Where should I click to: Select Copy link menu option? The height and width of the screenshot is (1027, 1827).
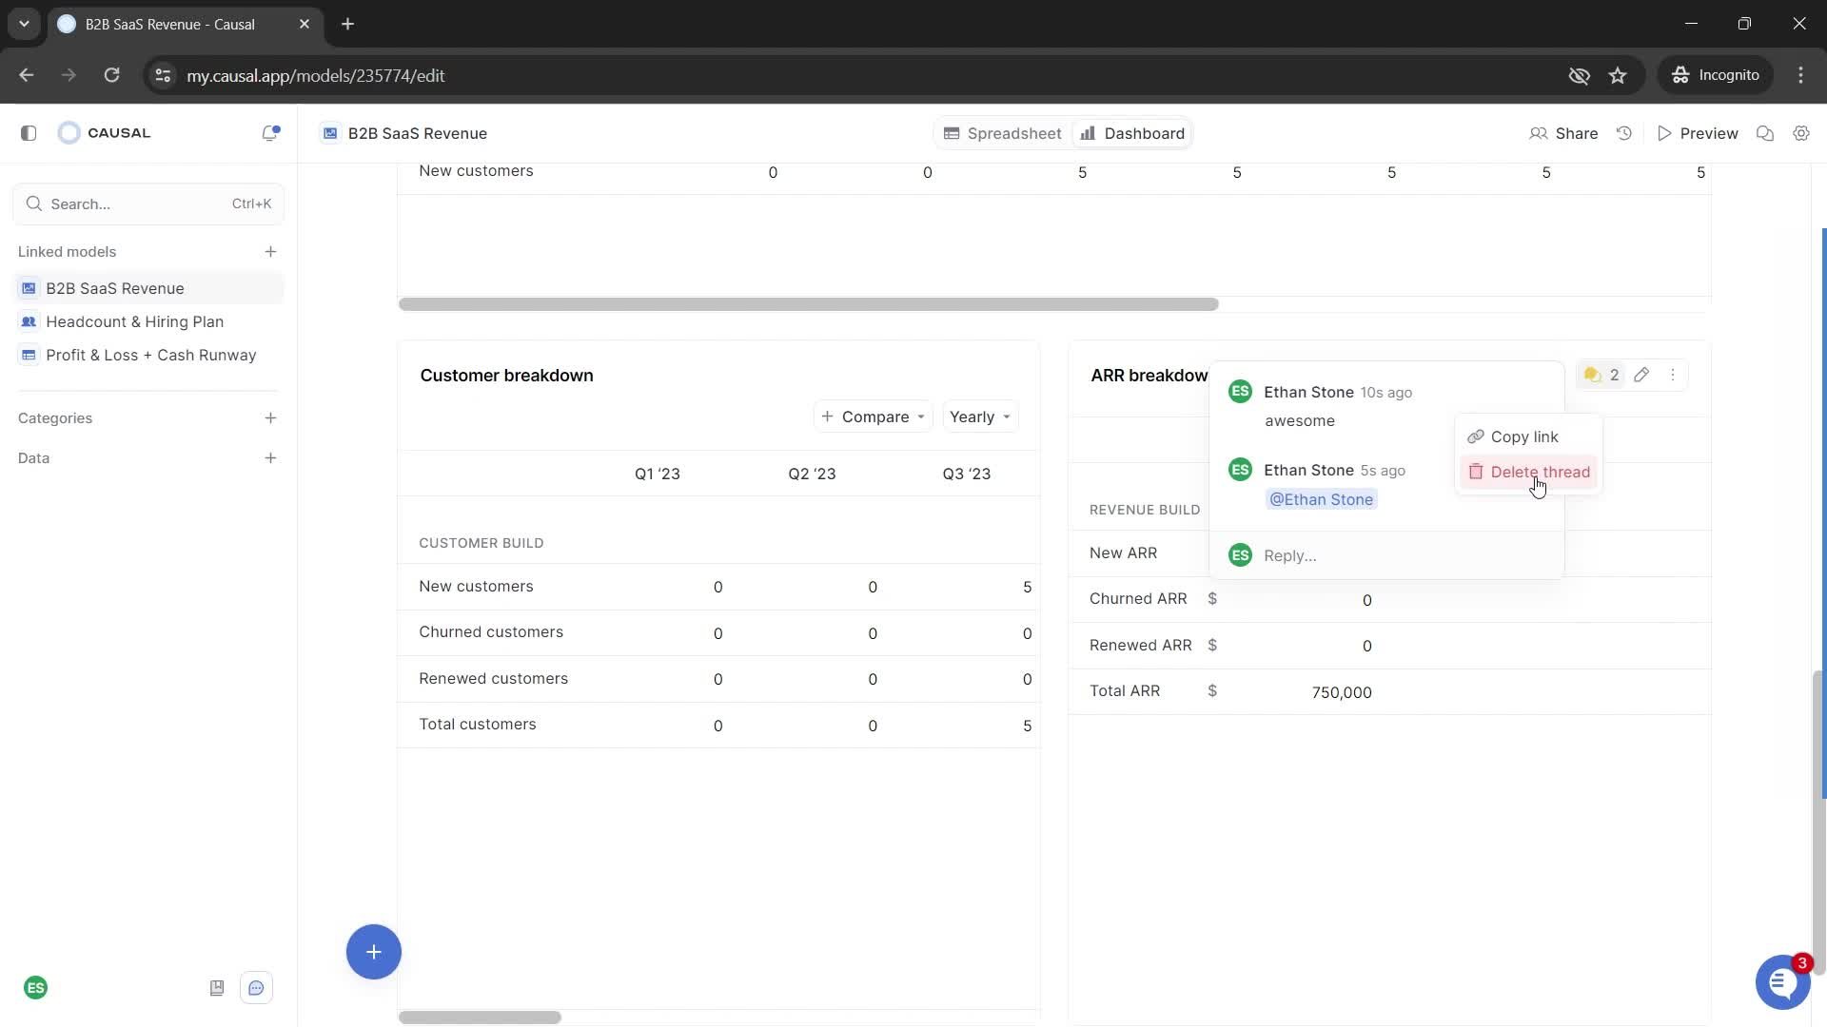click(x=1528, y=436)
